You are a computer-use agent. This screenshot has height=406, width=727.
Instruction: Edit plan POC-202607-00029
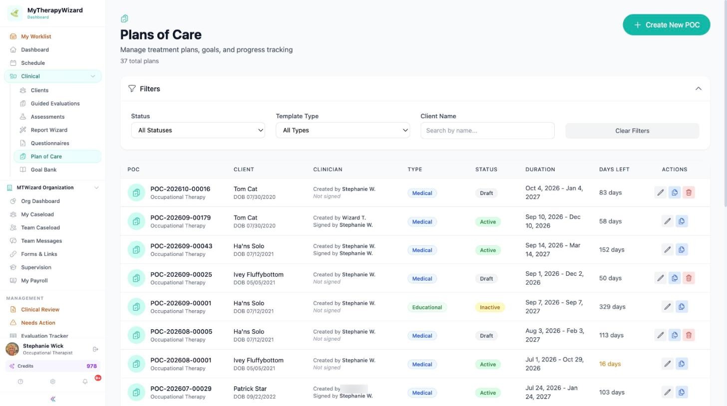[x=667, y=392]
